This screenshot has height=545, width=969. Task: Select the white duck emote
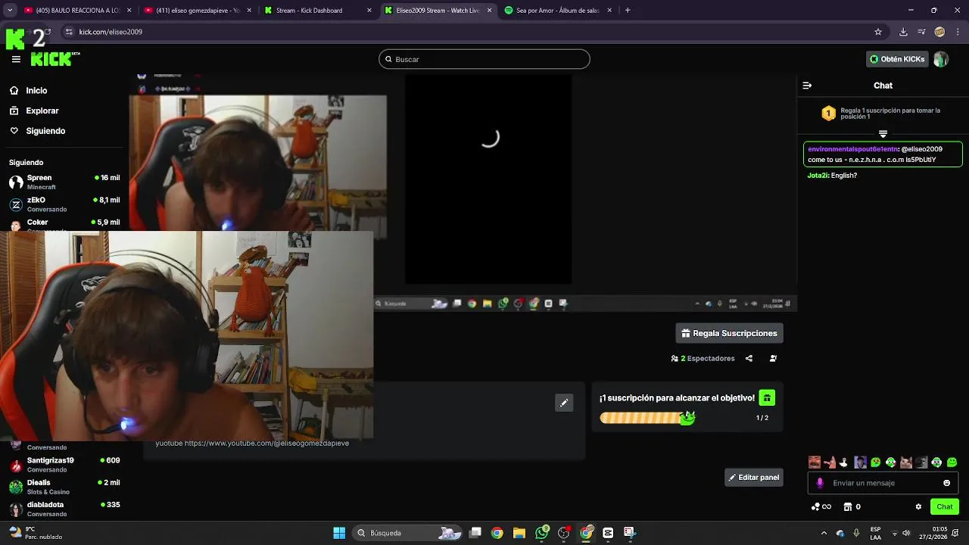tap(845, 462)
